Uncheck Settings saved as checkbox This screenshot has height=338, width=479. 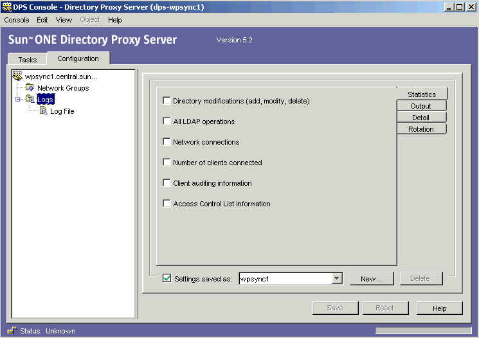coord(167,278)
